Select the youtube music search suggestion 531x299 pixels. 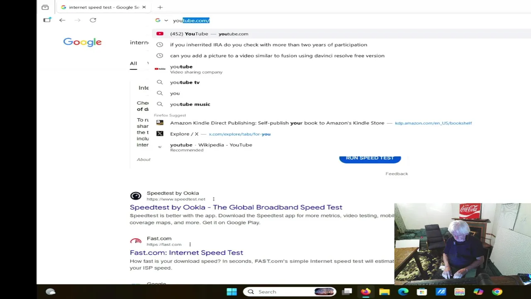tap(190, 104)
